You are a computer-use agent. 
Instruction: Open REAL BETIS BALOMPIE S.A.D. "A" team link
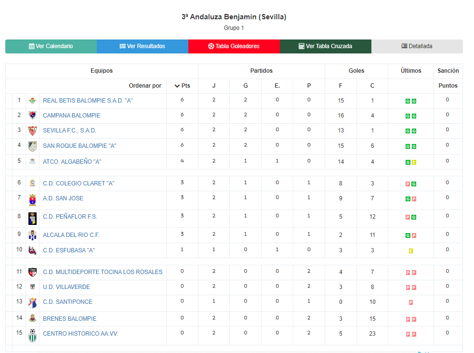[88, 101]
